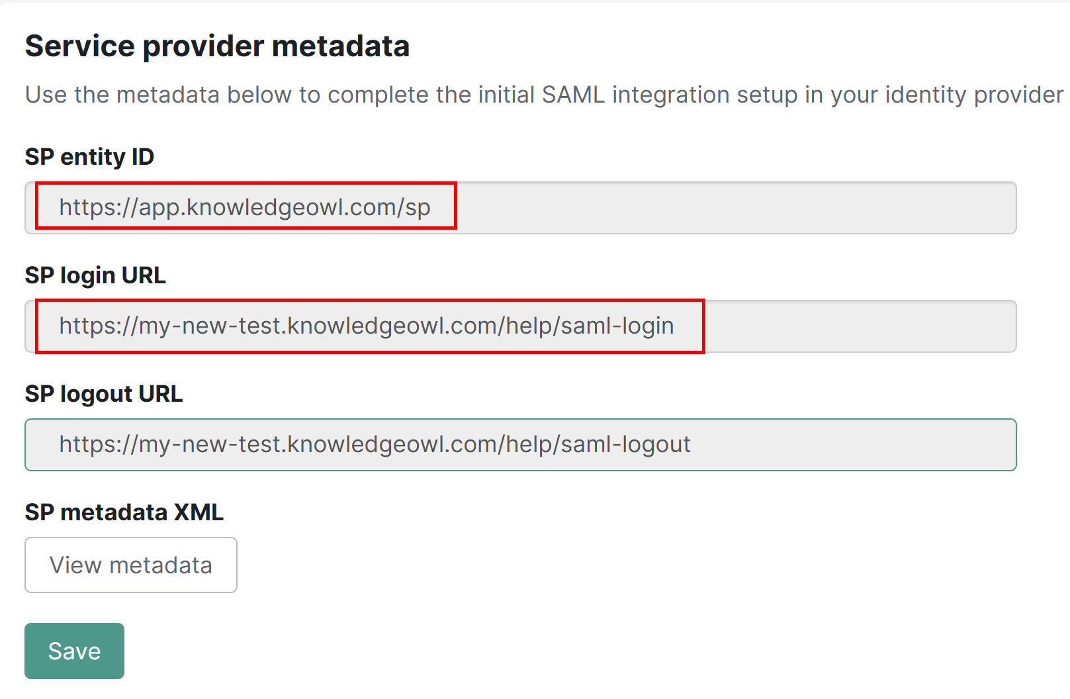Save the service provider metadata settings
The width and height of the screenshot is (1070, 699).
point(73,651)
